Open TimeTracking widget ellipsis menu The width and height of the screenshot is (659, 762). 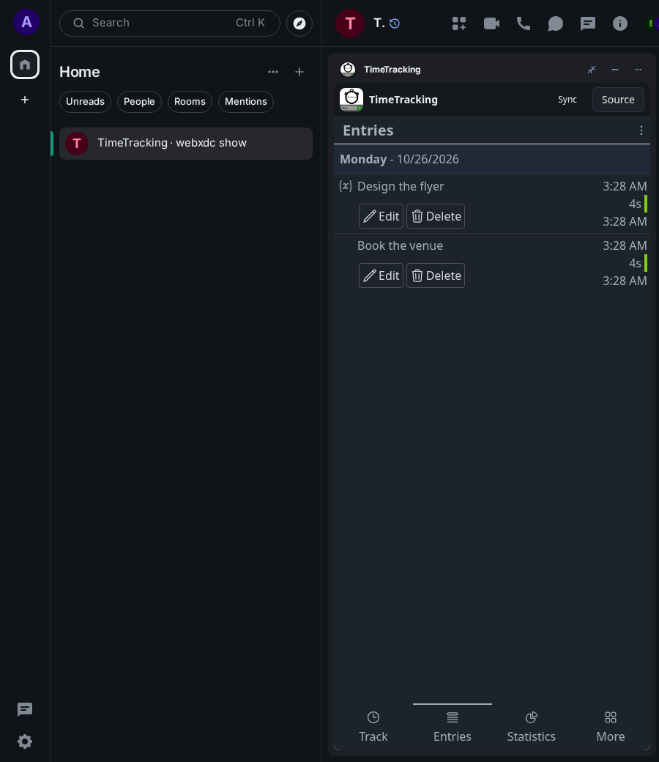[638, 70]
